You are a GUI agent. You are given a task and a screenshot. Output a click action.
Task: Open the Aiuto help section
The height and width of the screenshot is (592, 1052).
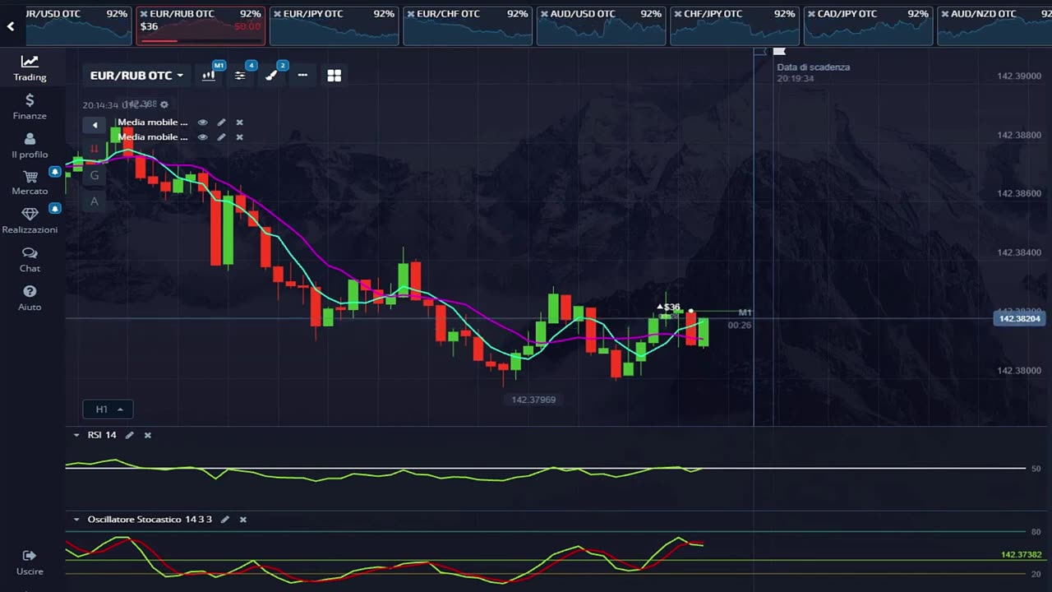pos(30,298)
